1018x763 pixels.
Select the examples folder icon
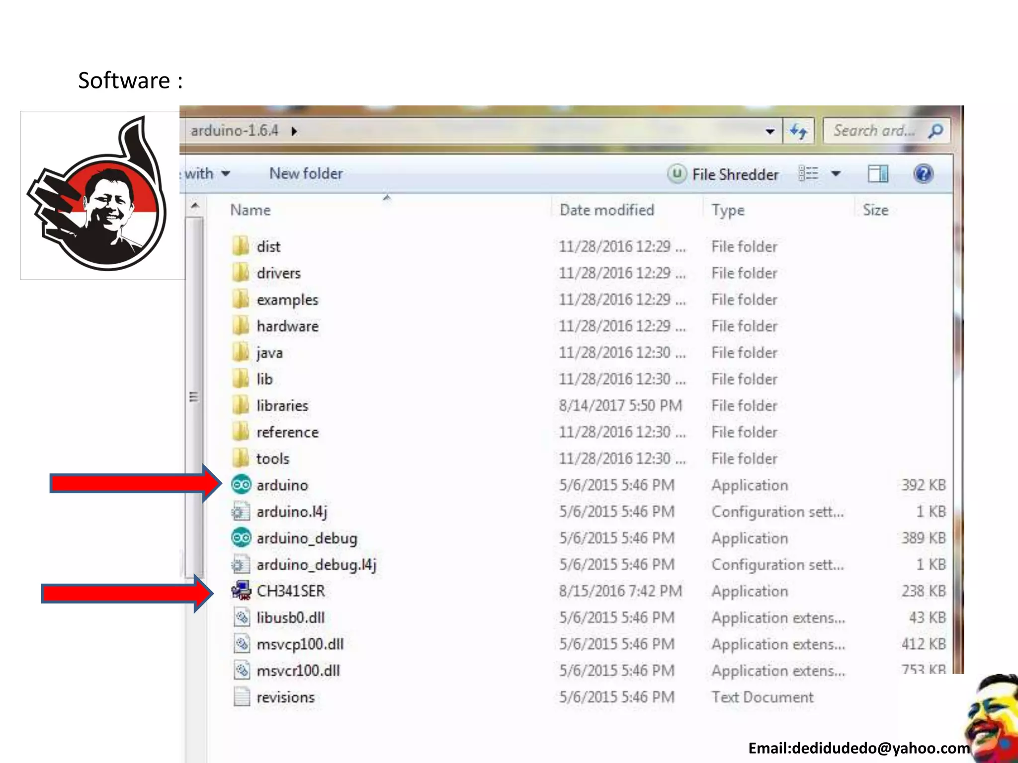click(x=241, y=299)
